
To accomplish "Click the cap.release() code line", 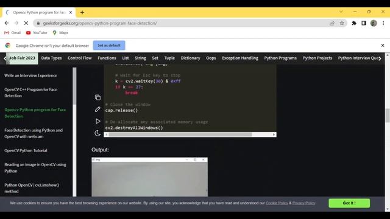I will [121, 110].
